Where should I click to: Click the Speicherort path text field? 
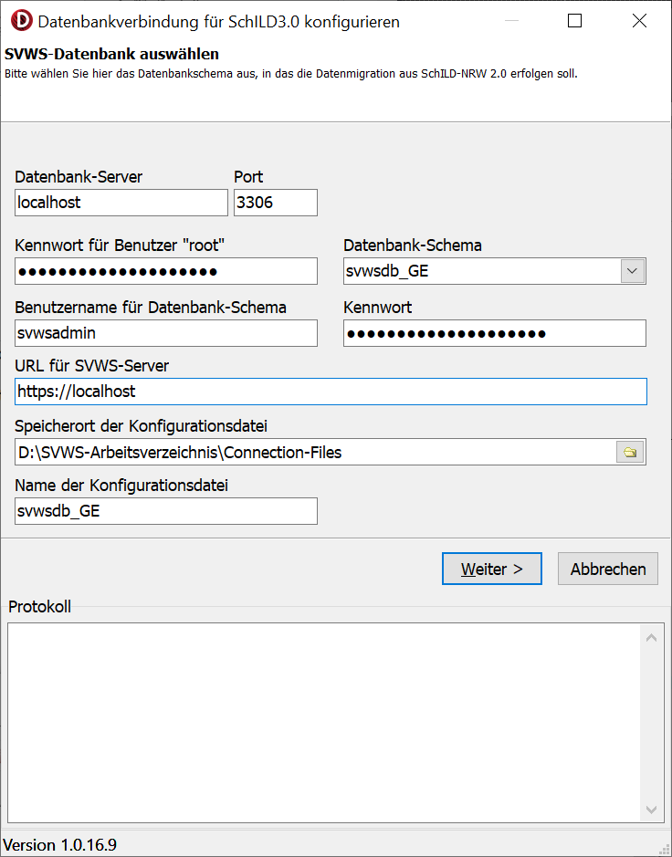coord(316,452)
